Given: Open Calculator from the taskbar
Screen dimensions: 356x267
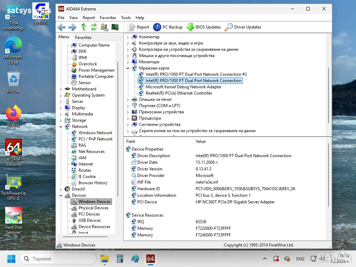Looking at the screenshot, I should click(x=120, y=259).
